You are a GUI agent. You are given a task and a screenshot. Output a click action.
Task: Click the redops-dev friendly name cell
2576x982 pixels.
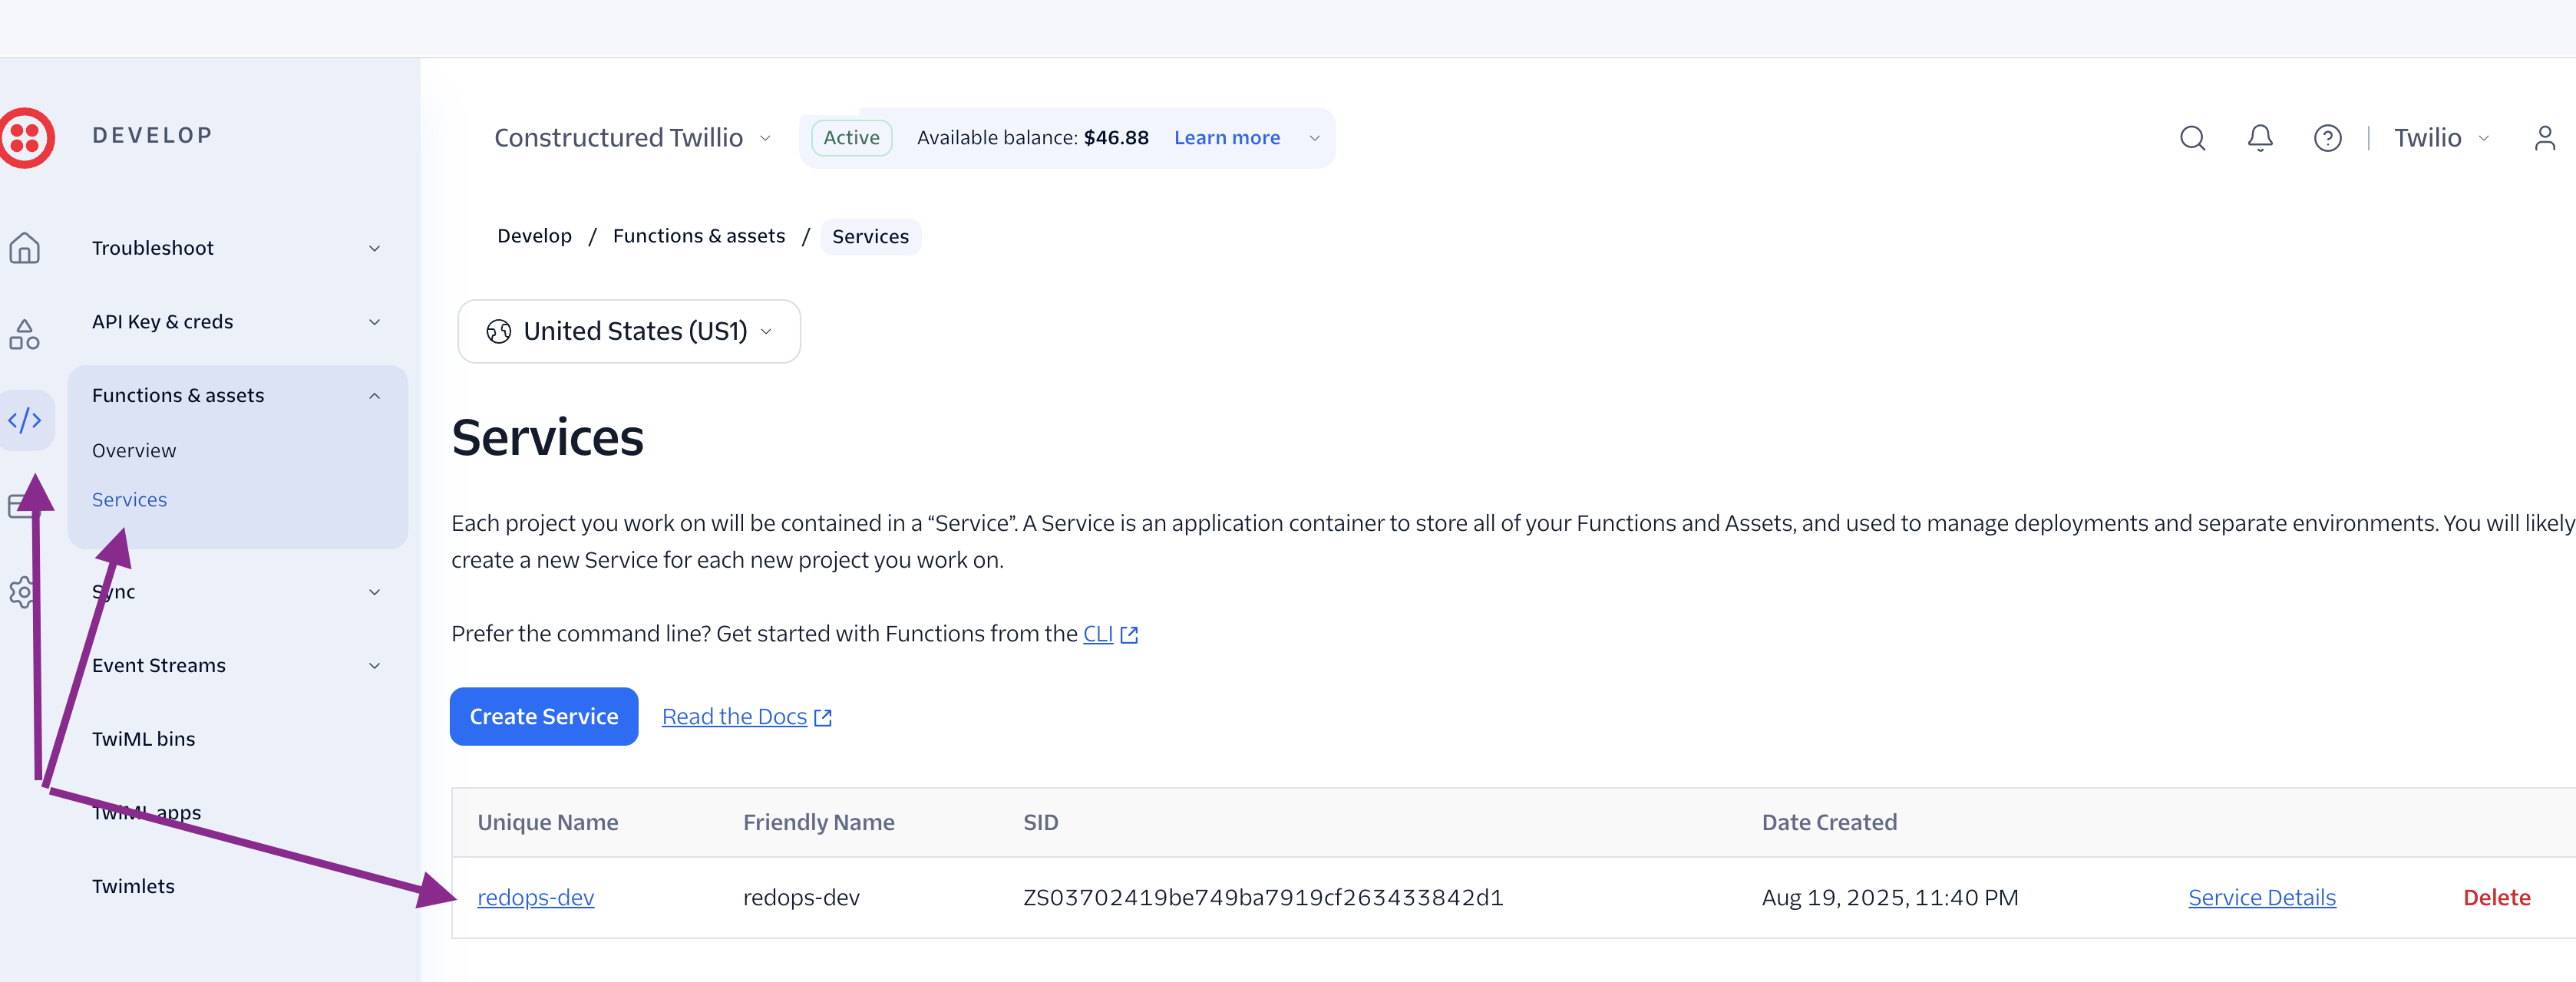tap(801, 898)
